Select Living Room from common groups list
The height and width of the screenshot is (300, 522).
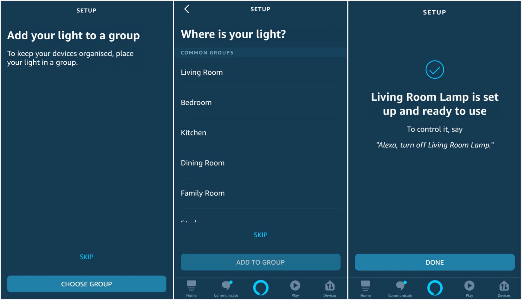261,72
